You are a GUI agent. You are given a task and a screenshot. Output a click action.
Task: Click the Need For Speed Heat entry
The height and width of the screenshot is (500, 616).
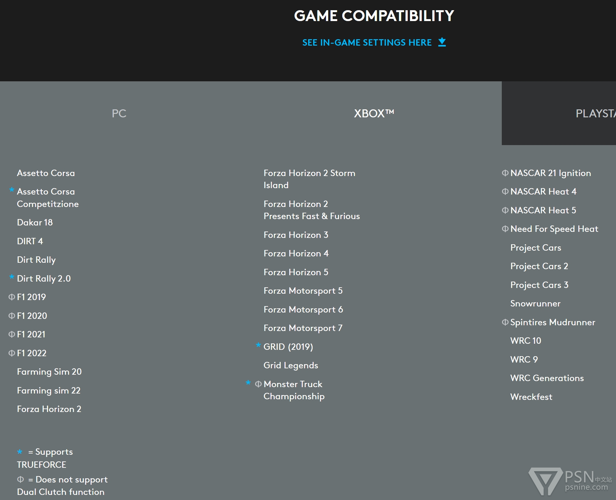tap(554, 229)
